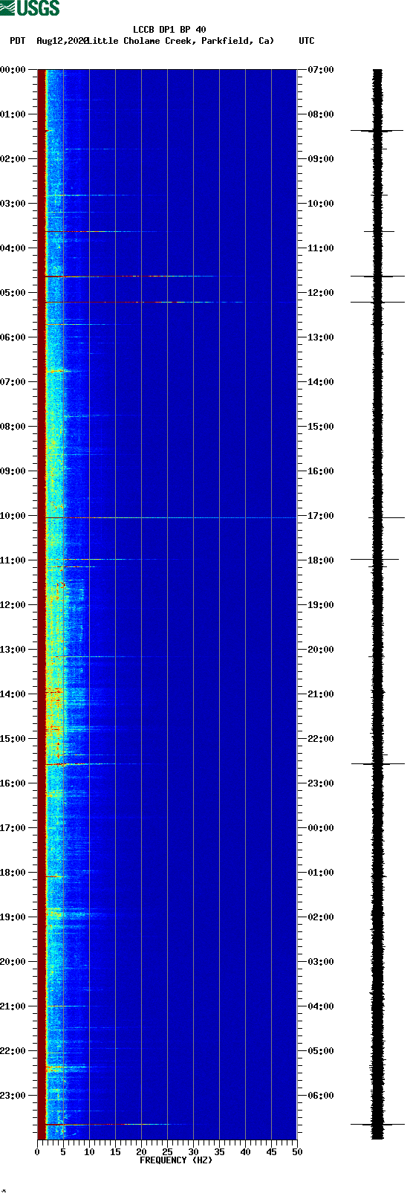Viewport: 410px width, 1199px height.
Task: Click the '20:00' PDT time label
Action: 13,962
